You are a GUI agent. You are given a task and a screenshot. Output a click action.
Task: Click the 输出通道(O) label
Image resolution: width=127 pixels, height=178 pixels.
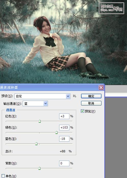pyautogui.click(x=12, y=103)
